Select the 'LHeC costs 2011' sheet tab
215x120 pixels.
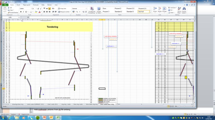53,104
